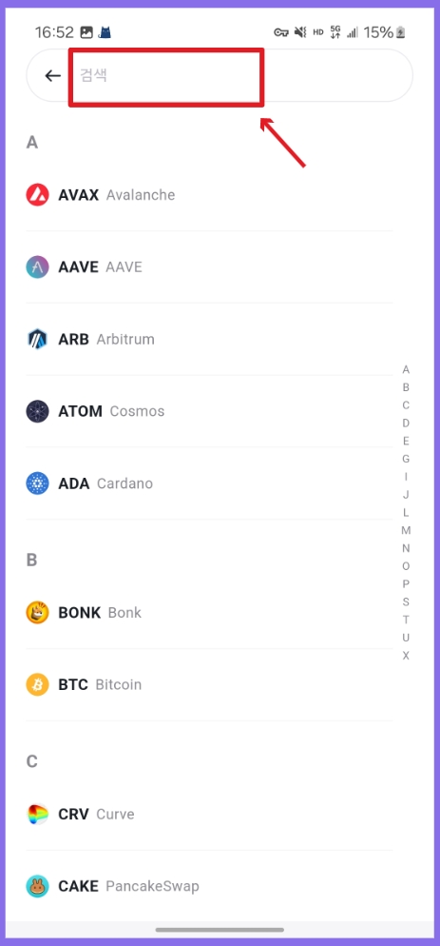Tap the PancakeSwap CAKE bunny icon
440x946 pixels.
[x=37, y=886]
